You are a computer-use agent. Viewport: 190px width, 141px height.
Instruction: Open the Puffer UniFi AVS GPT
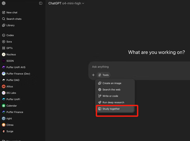point(14,67)
